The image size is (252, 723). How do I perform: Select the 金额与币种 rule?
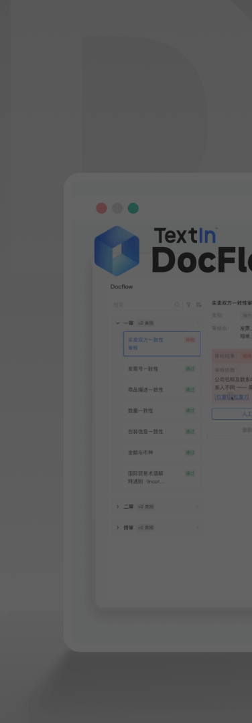[162, 453]
